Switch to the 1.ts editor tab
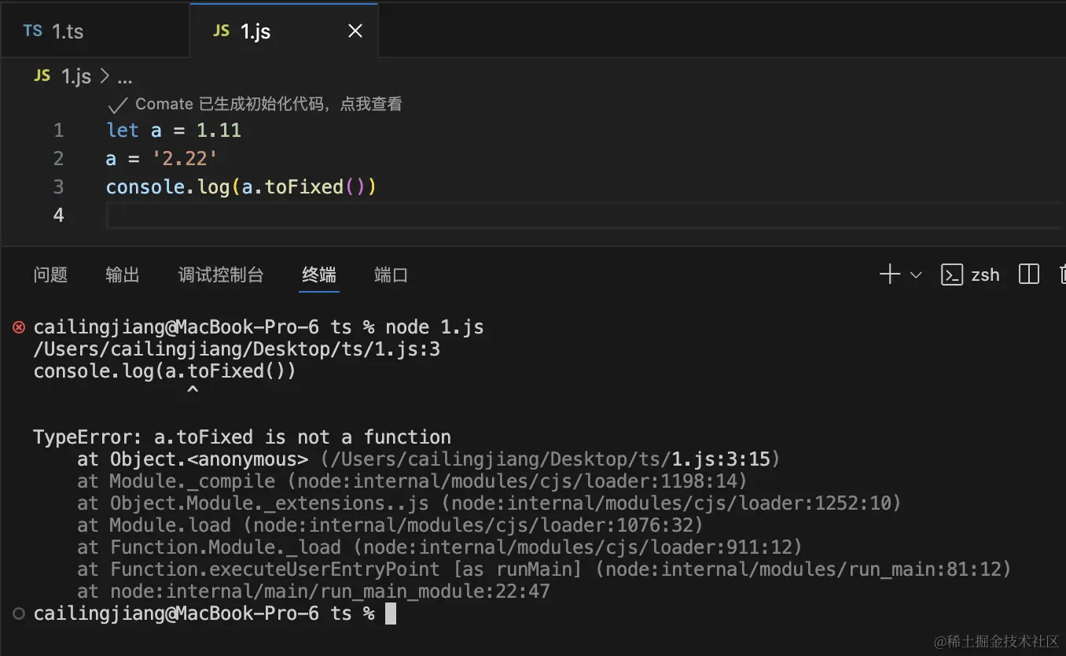 tap(94, 31)
